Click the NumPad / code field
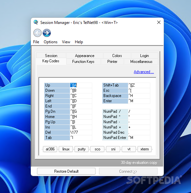191x193 pixels. coord(139,111)
